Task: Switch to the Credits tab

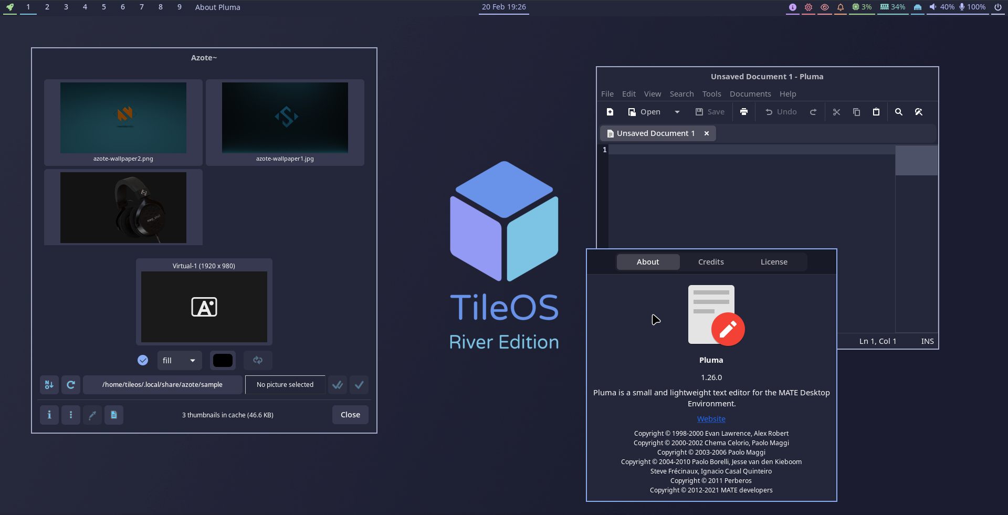Action: click(x=711, y=262)
